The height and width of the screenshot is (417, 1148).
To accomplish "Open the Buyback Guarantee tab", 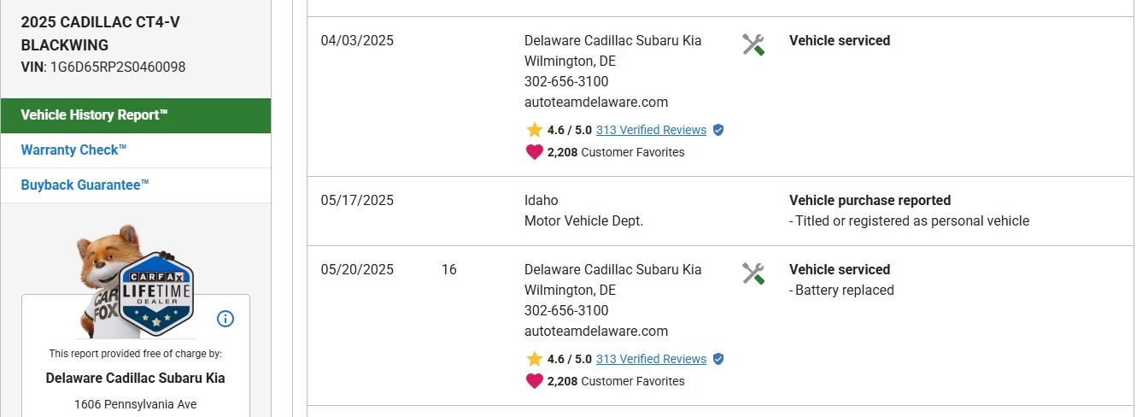I will pyautogui.click(x=85, y=185).
